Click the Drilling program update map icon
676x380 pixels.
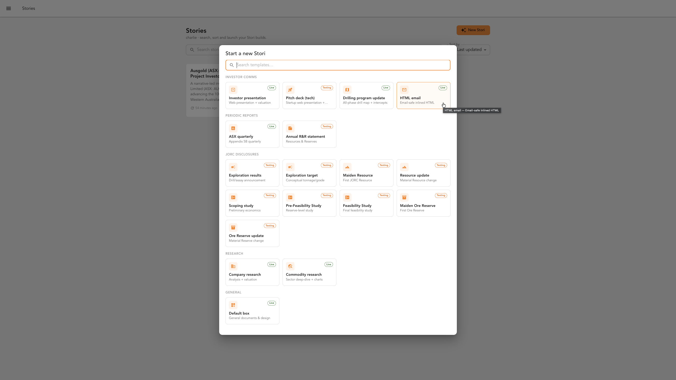(x=347, y=90)
